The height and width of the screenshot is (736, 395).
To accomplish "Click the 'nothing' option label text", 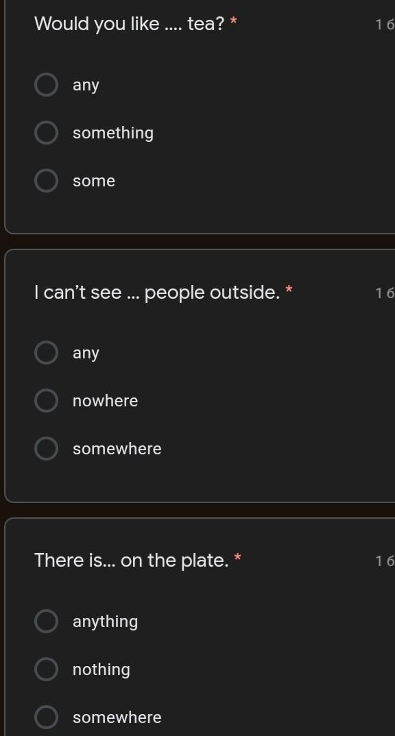I will pyautogui.click(x=101, y=670).
